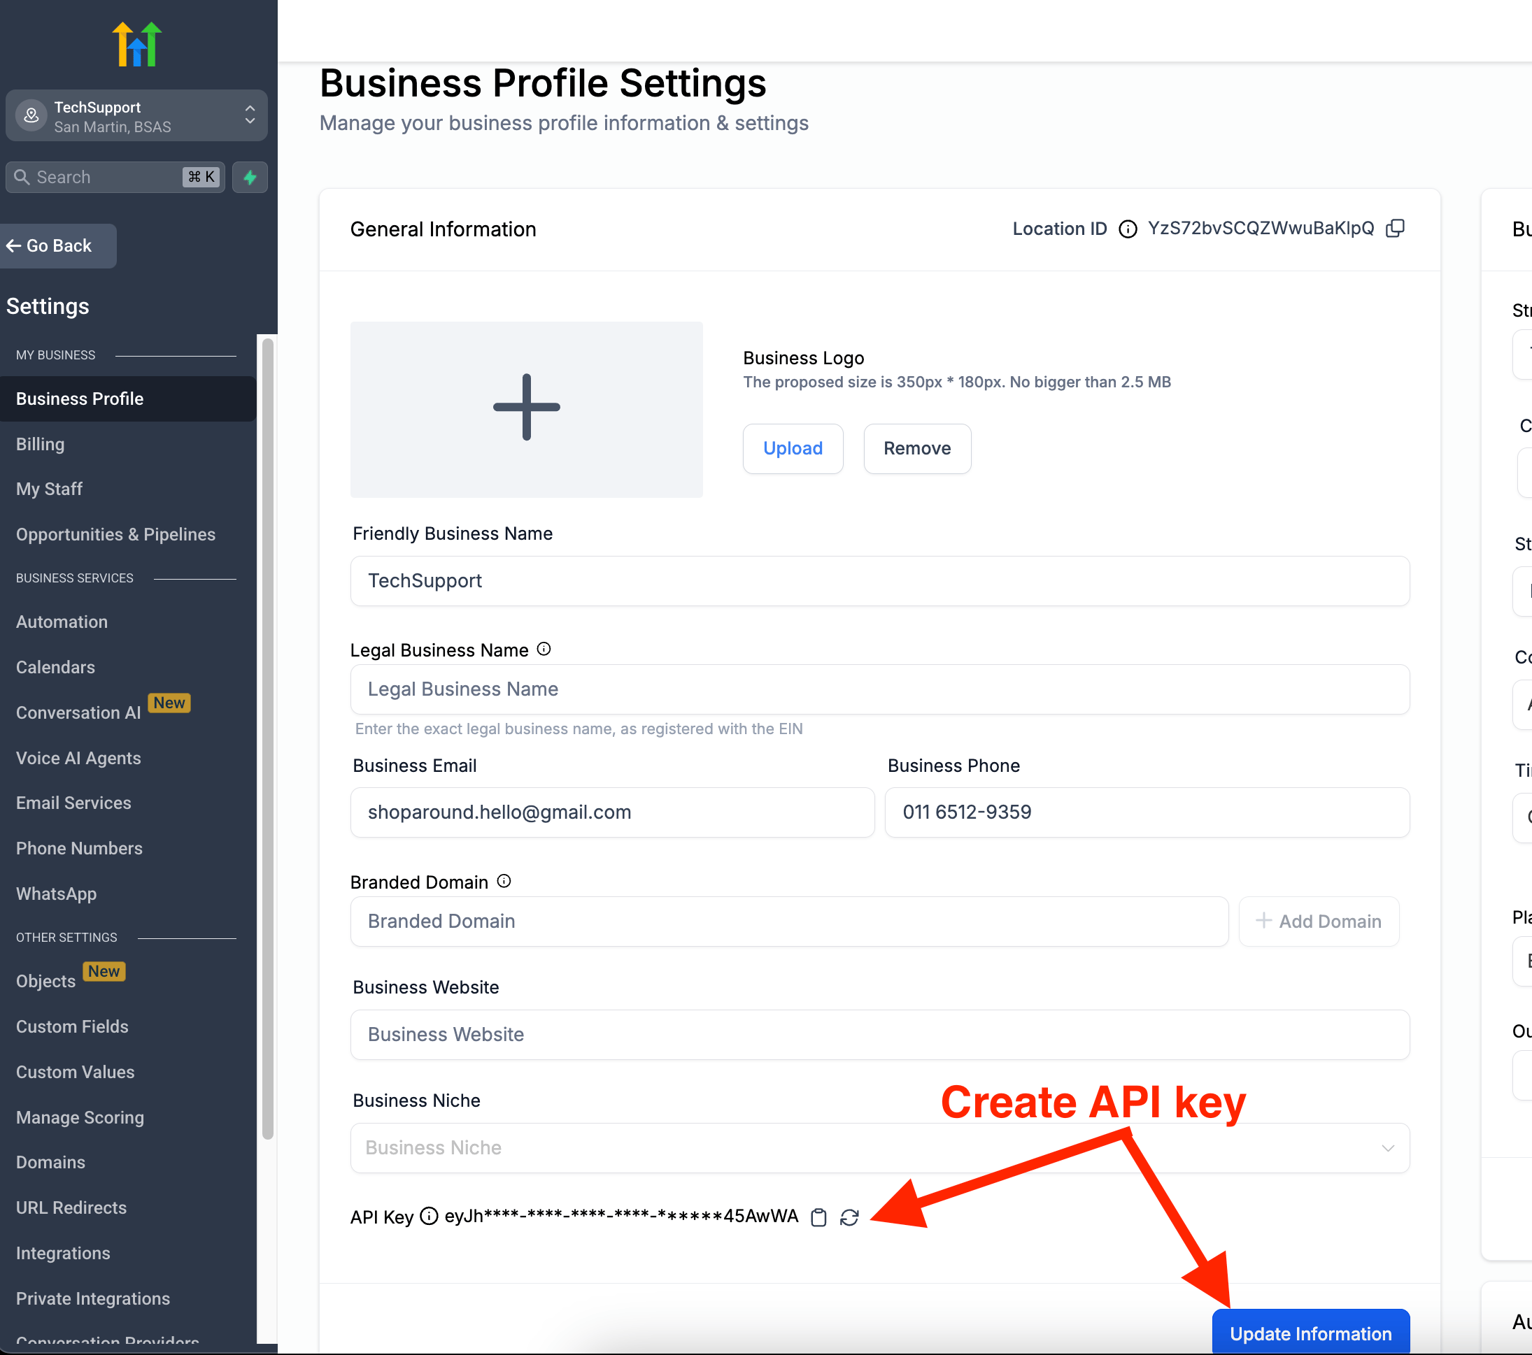Open the TechSupport account switcher
Screen dimensions: 1532x1355
(136, 116)
